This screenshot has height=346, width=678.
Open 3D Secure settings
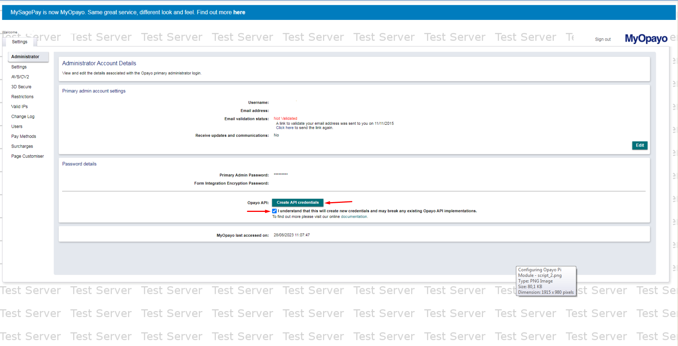click(x=21, y=87)
